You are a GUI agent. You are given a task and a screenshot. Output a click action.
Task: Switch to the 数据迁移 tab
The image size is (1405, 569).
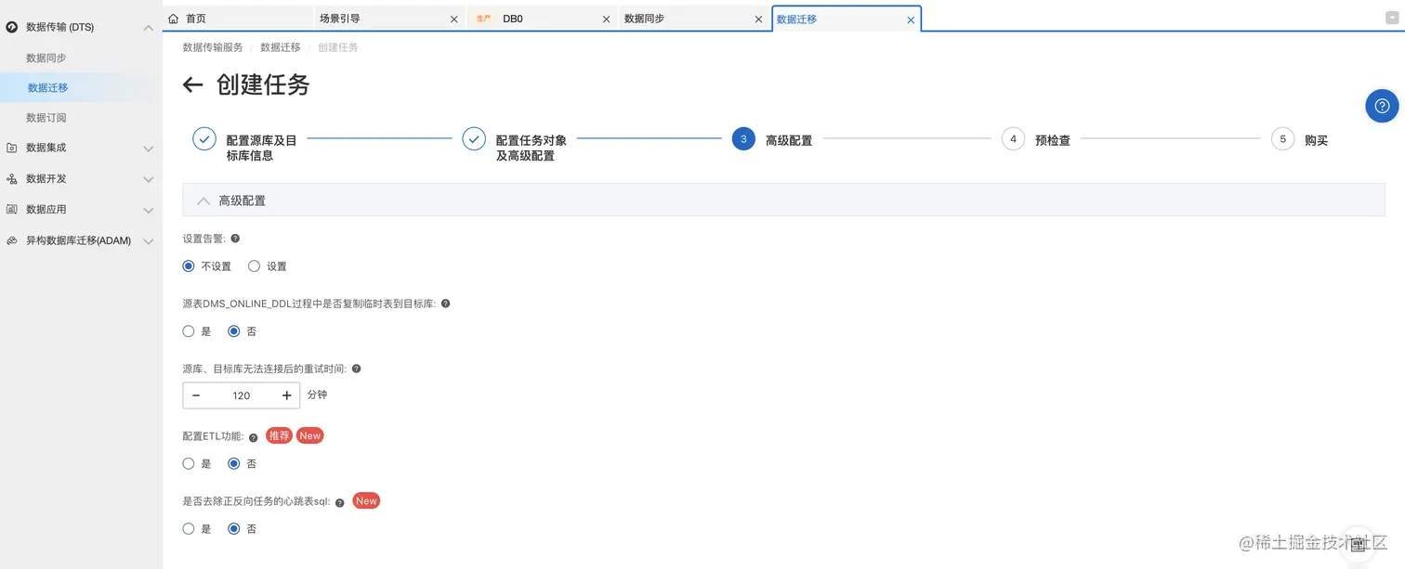[x=847, y=19]
